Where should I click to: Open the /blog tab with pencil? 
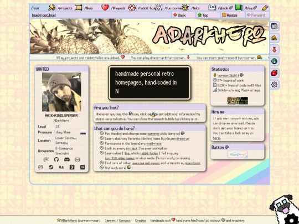point(256,8)
